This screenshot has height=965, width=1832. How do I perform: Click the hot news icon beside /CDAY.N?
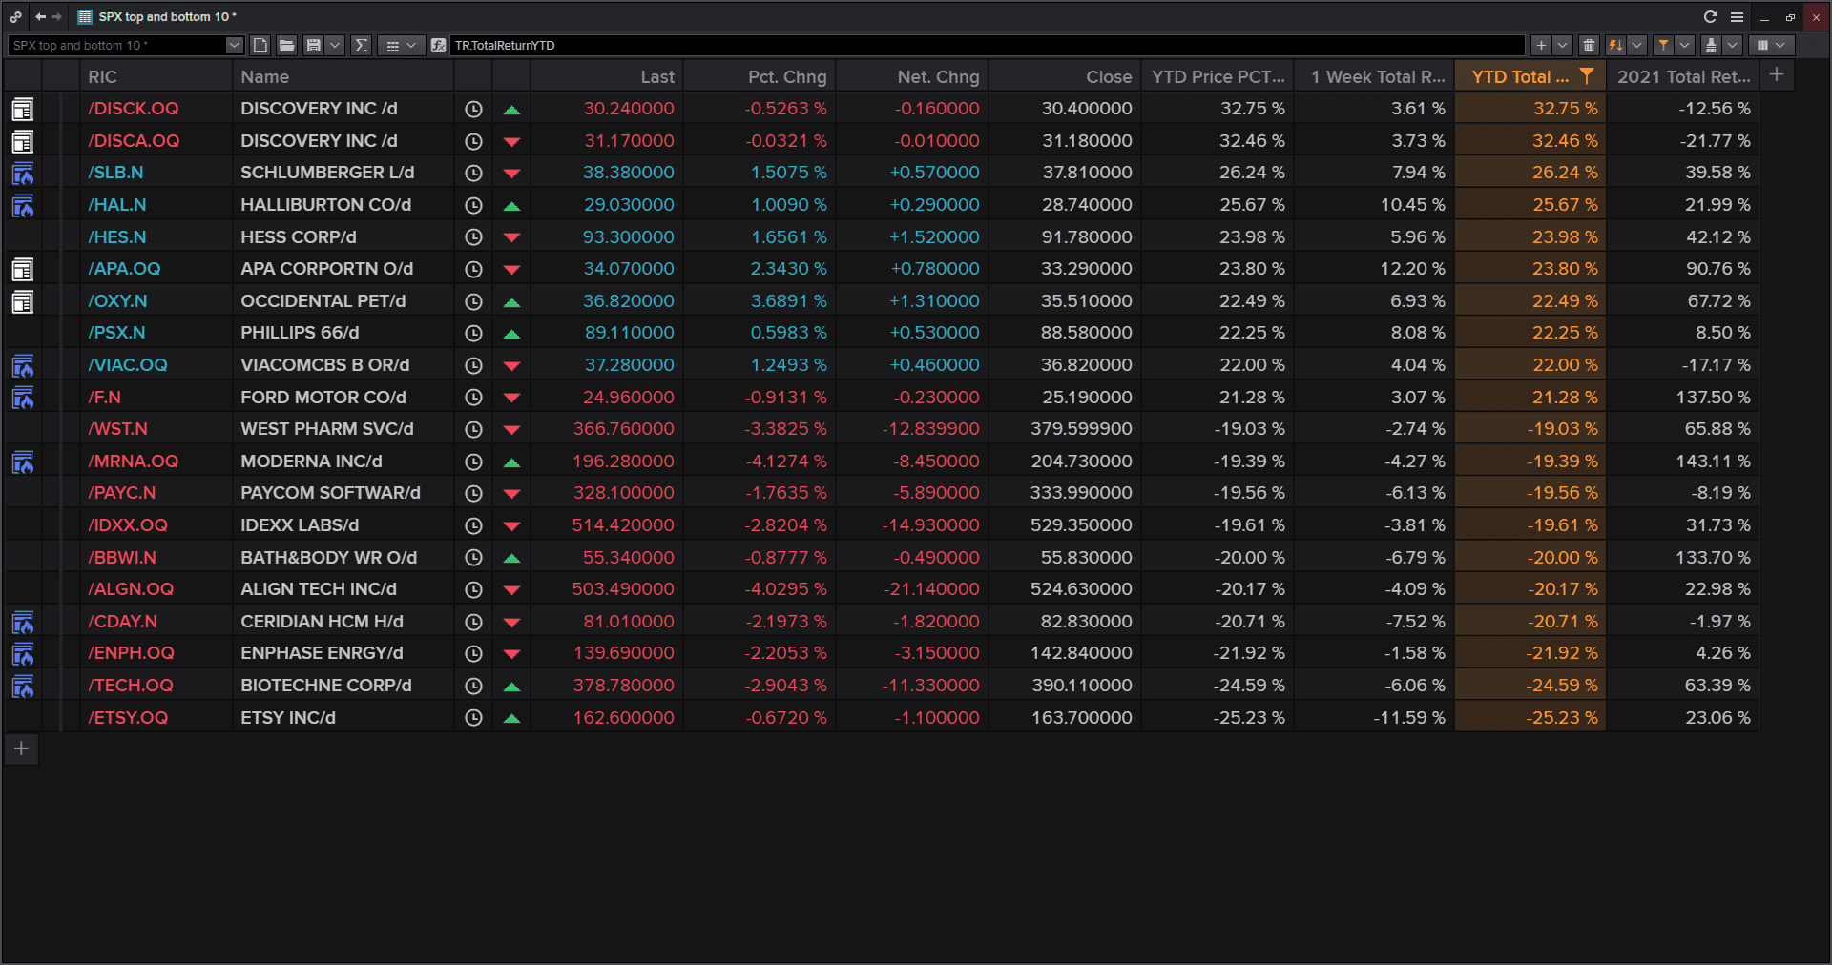click(22, 622)
